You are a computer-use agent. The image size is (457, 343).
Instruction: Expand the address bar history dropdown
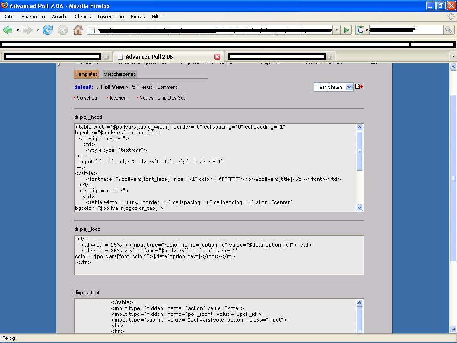(x=337, y=30)
